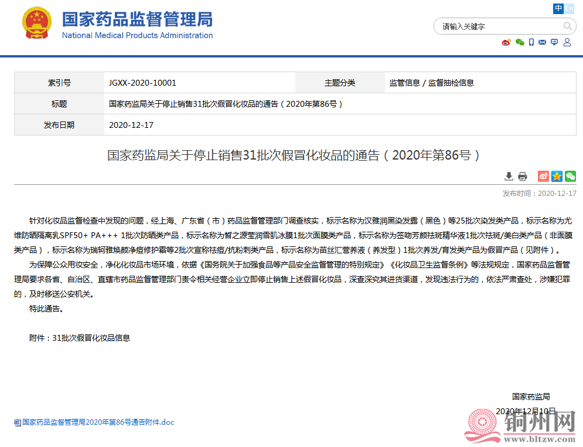Open the user account icon in header

coord(567,42)
